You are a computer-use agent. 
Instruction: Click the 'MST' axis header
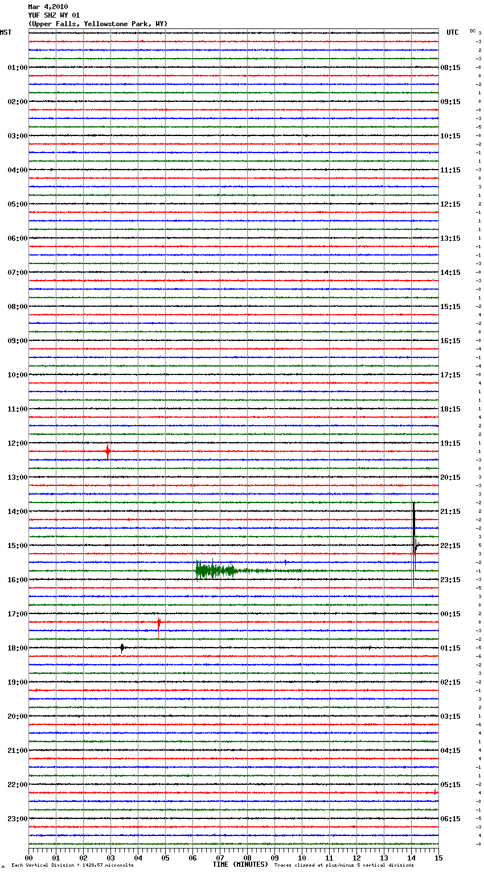point(6,32)
